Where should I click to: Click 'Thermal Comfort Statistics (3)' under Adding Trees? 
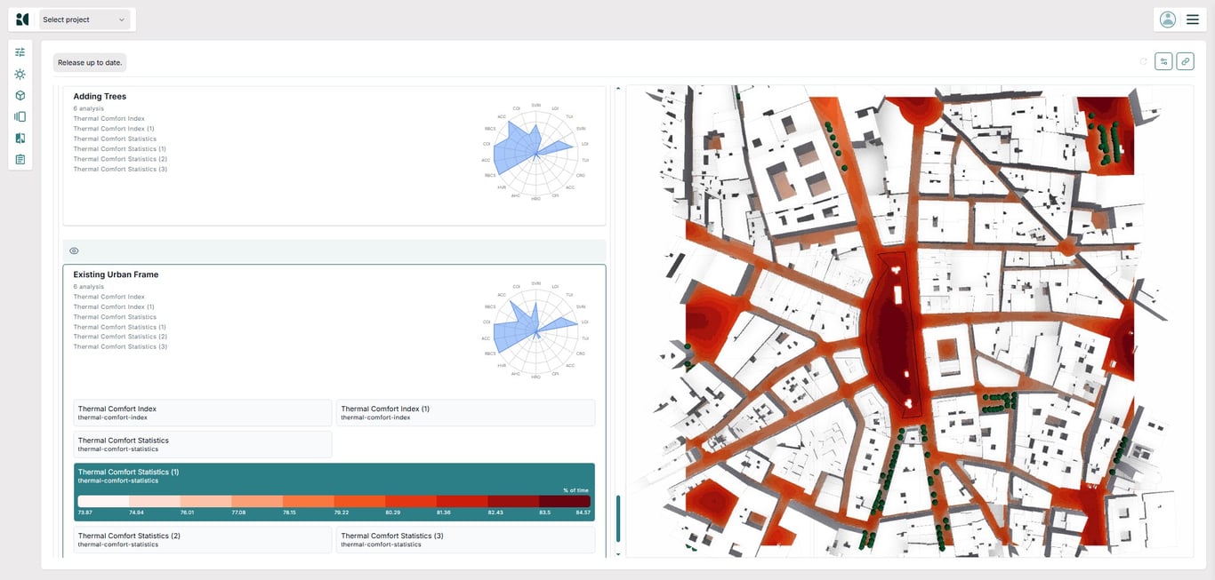tap(120, 169)
